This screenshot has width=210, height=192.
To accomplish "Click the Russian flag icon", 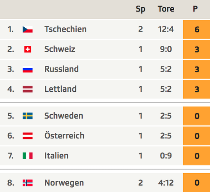I will 27,69.
